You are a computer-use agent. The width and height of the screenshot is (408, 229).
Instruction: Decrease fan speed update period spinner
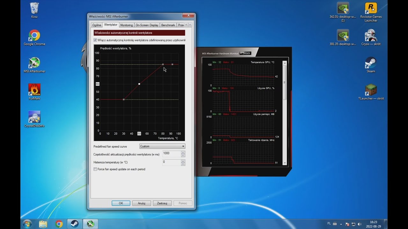(183, 155)
